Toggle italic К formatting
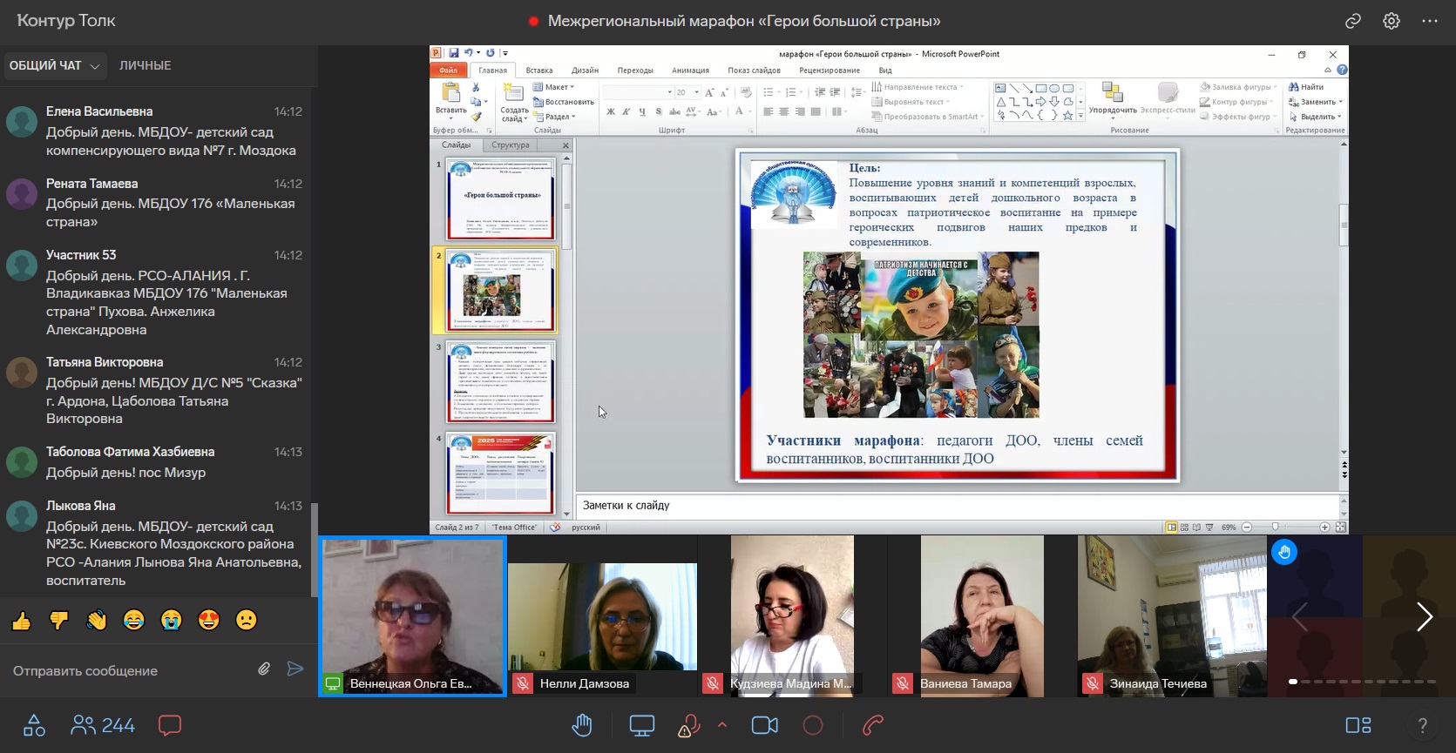This screenshot has width=1456, height=753. (626, 111)
